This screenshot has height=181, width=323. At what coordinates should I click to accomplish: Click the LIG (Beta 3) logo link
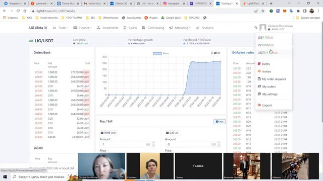click(x=38, y=28)
